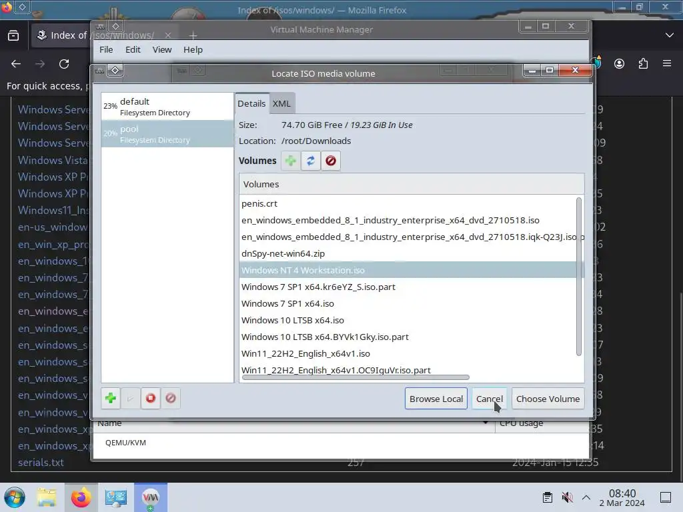Open Windows11_ link in Firefox listing
The image size is (683, 512).
(53, 210)
